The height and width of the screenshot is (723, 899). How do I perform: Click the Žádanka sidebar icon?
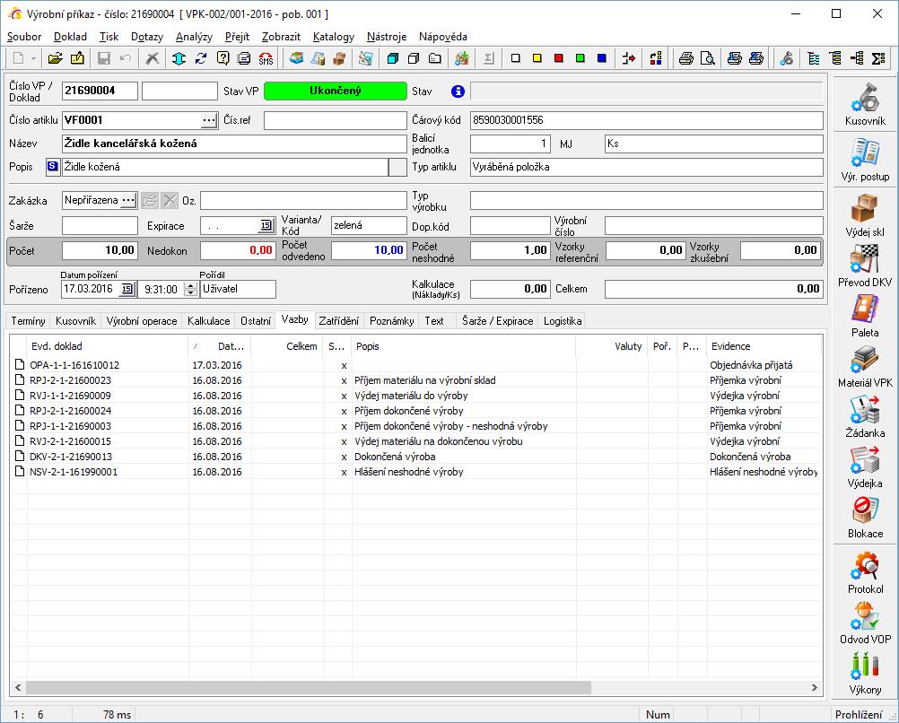tap(865, 416)
